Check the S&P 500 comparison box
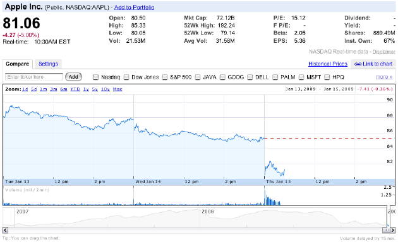The height and width of the screenshot is (243, 398). 165,77
